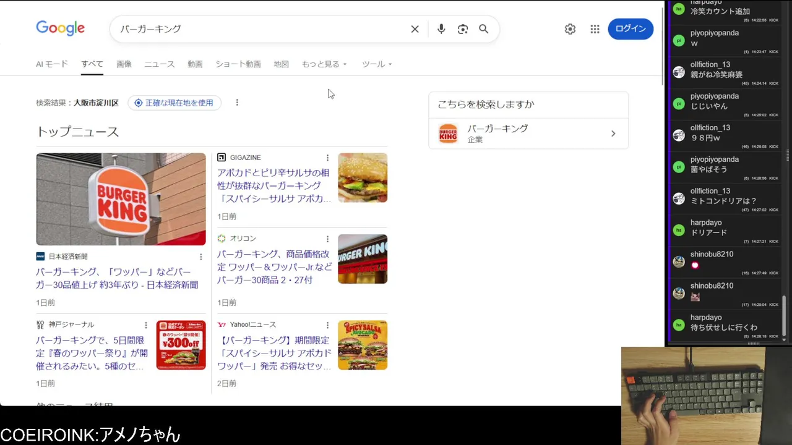Expand the バーガーキング 企業 suggestion chevron
Viewport: 792px width, 445px height.
click(x=613, y=133)
